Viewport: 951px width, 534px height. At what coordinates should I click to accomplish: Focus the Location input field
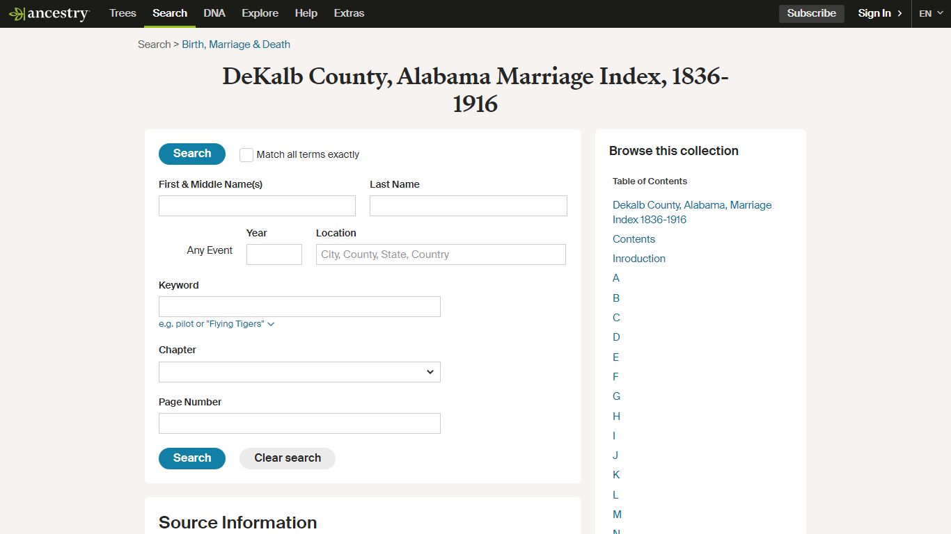click(441, 254)
